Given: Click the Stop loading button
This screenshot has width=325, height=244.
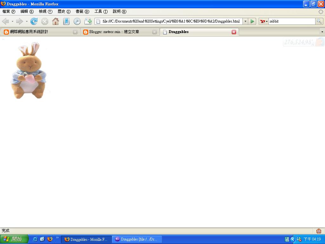Looking at the screenshot, I should click(x=45, y=21).
